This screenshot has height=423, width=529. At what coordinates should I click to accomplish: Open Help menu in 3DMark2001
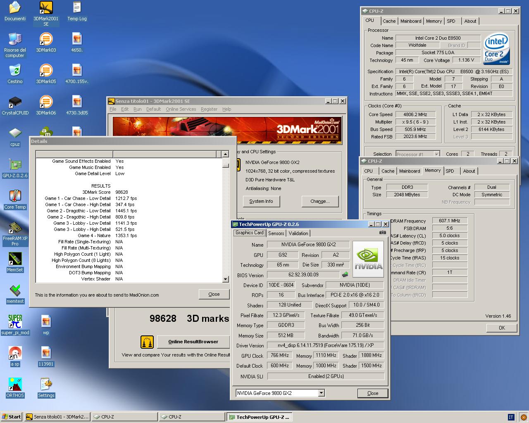click(226, 109)
